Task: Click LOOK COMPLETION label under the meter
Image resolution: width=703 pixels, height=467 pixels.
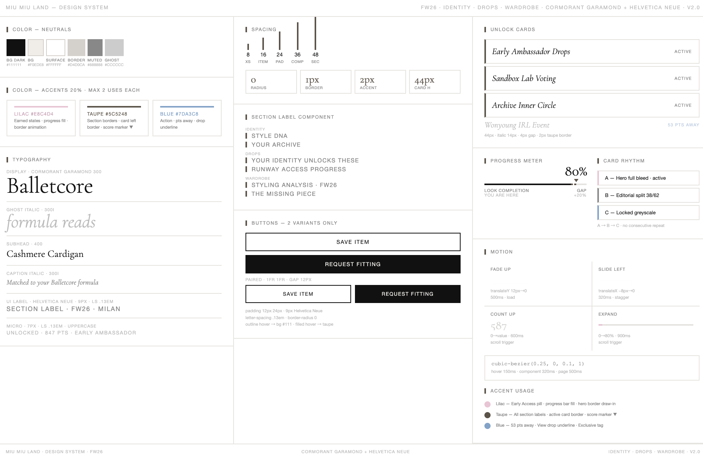Action: tap(507, 190)
